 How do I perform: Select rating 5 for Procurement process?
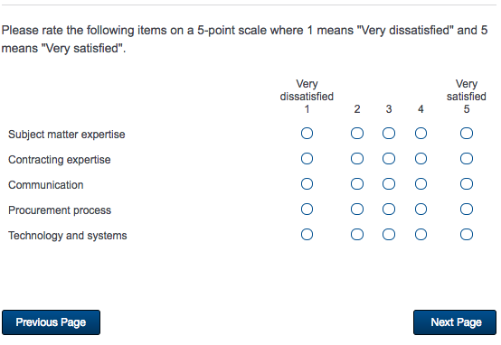pyautogui.click(x=466, y=210)
